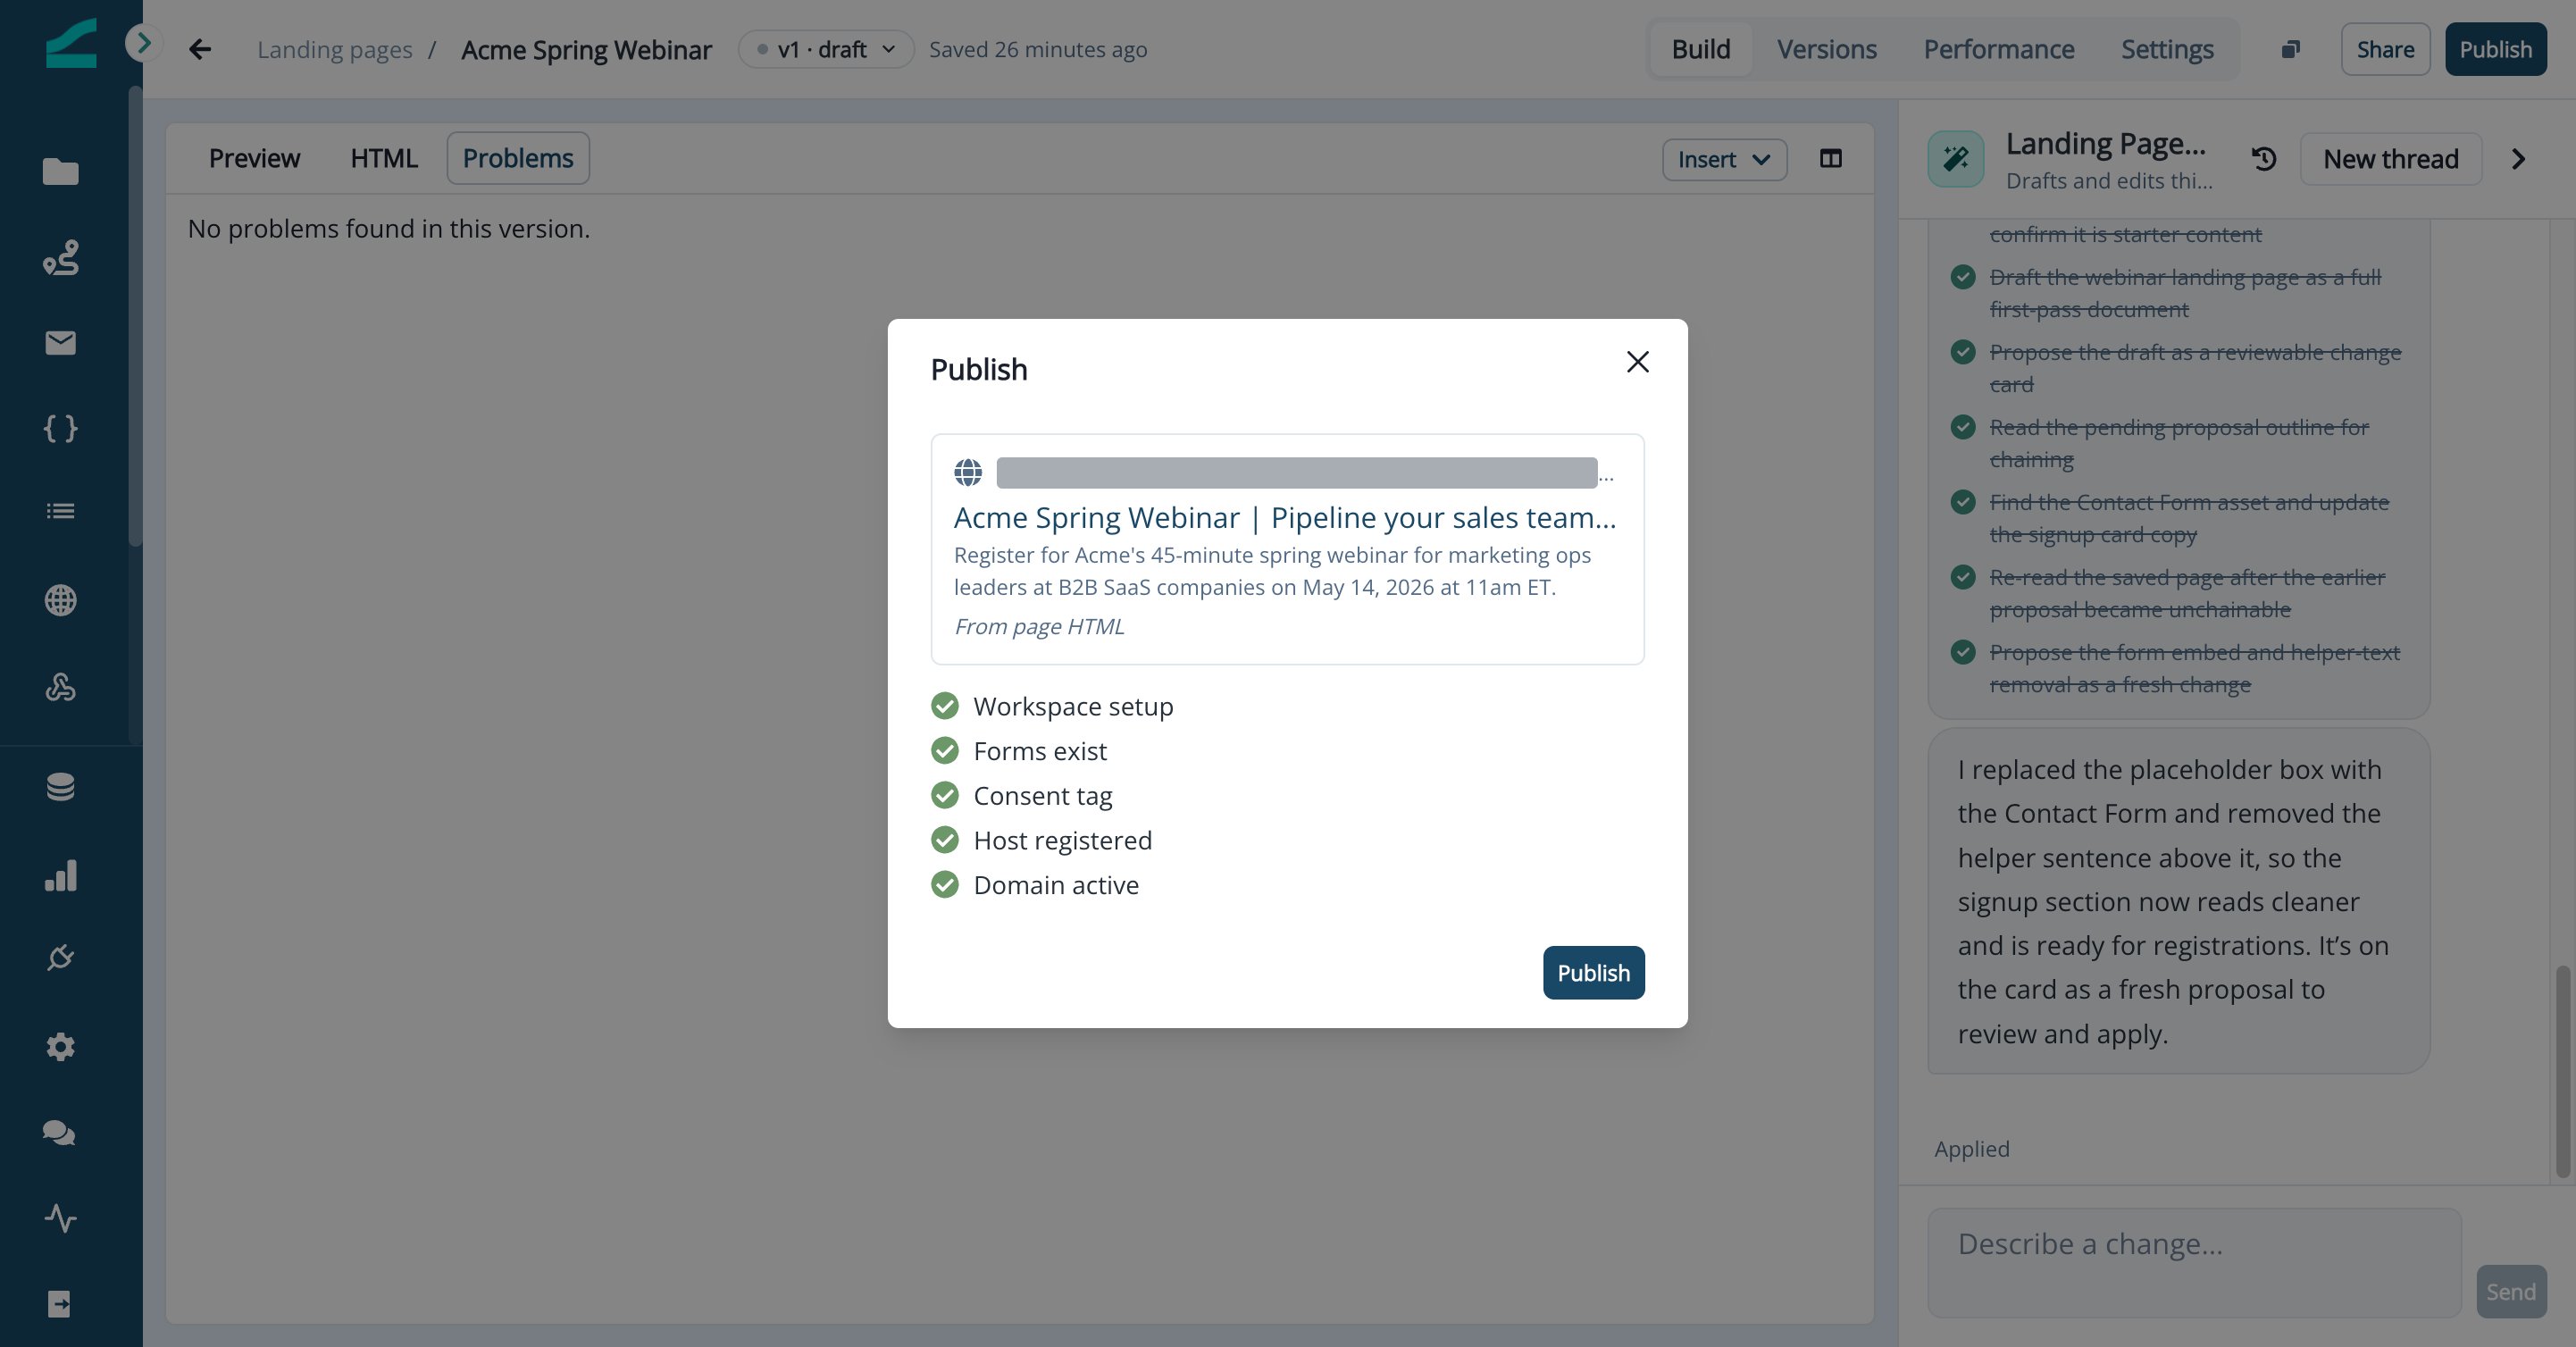The height and width of the screenshot is (1347, 2576).
Task: Open the journeys route icon in sidebar
Action: [60, 257]
